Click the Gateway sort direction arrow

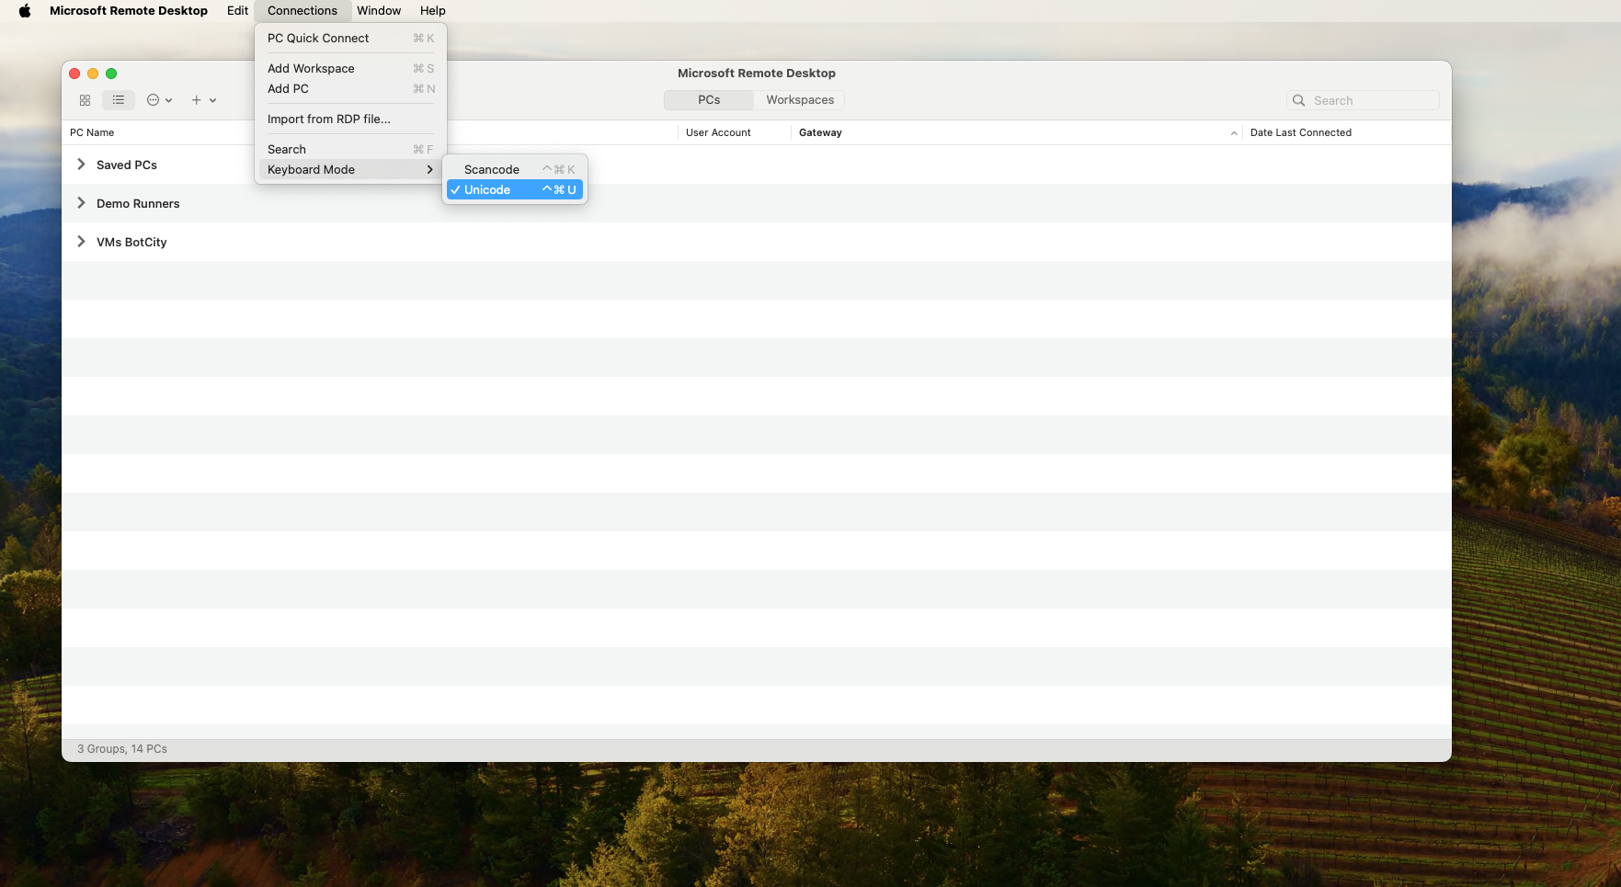tap(1234, 133)
